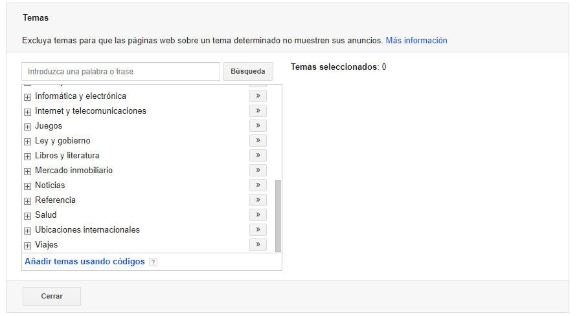Expand Ubicaciones internacionales subtopics
Image resolution: width=579 pixels, height=316 pixels.
point(28,231)
